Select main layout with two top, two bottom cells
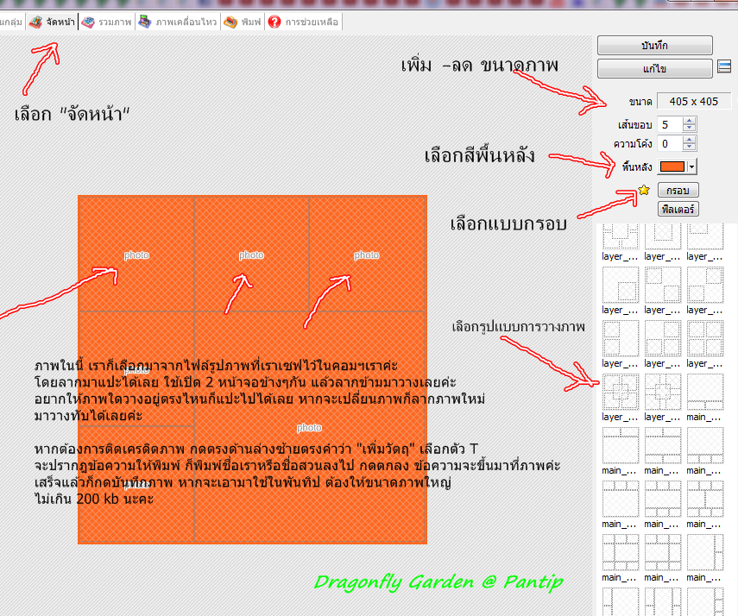The image size is (738, 616). [663, 445]
